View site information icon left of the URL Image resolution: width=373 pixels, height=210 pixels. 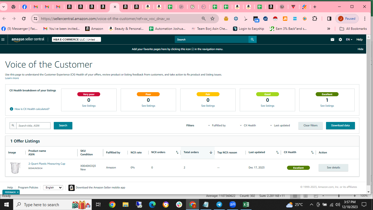click(x=35, y=19)
